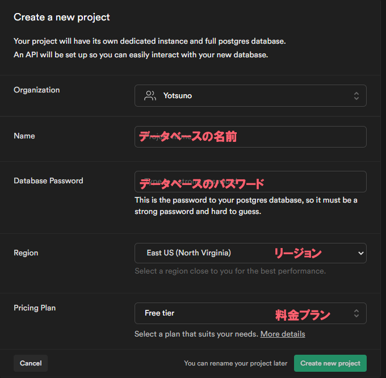Click the password strength hint text
The height and width of the screenshot is (378, 386).
point(246,205)
